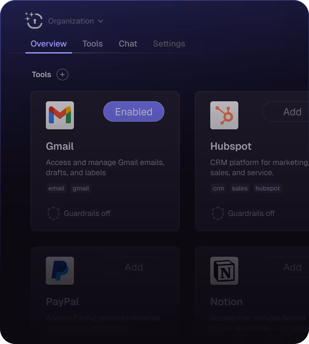Viewport: 309px width, 344px height.
Task: Select the sales tag
Action: click(240, 188)
